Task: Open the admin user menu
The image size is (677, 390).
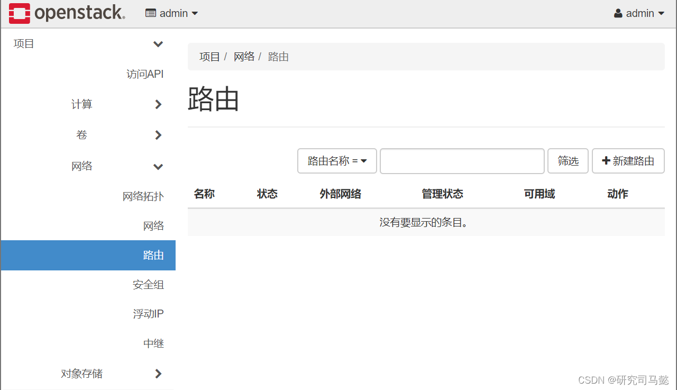Action: 639,13
